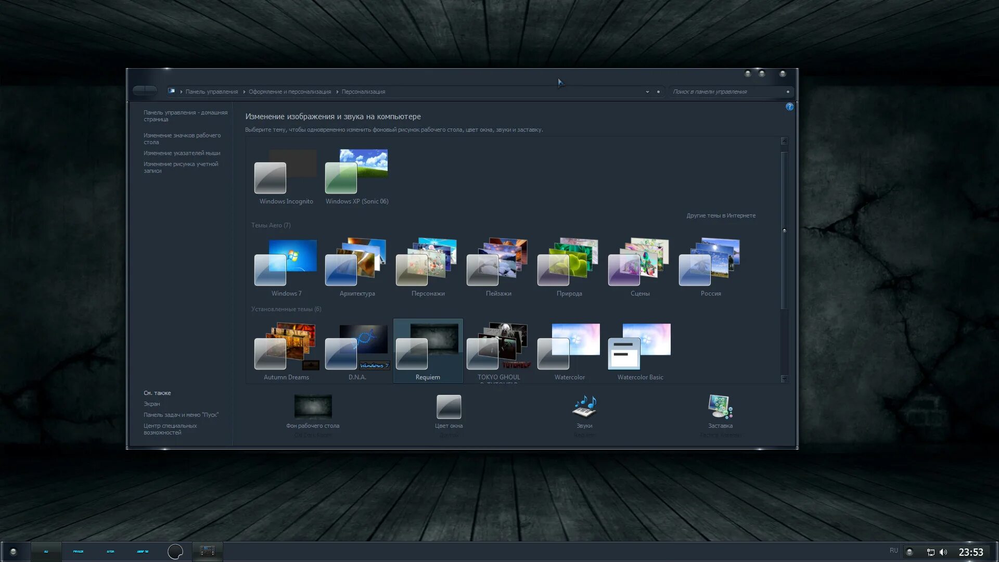Click the Start orb on taskbar
Image resolution: width=999 pixels, height=562 pixels.
(x=14, y=552)
